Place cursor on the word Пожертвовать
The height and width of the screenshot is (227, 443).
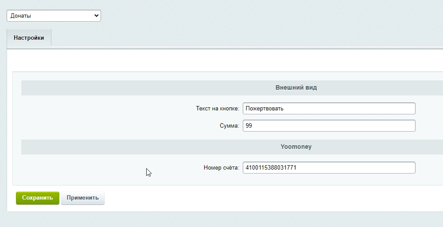pos(264,108)
